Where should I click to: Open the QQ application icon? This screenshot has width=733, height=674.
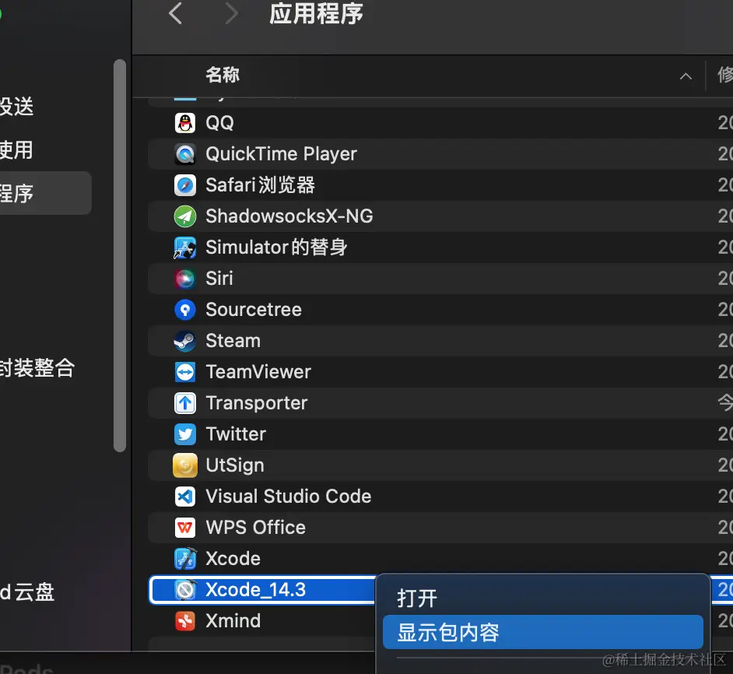point(184,122)
